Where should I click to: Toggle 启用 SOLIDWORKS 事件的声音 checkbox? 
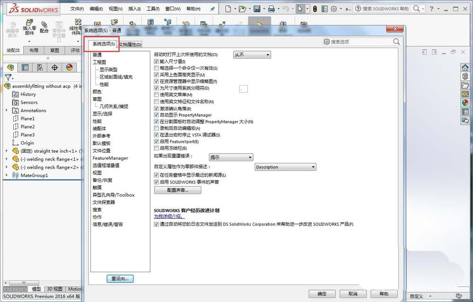tap(156, 182)
